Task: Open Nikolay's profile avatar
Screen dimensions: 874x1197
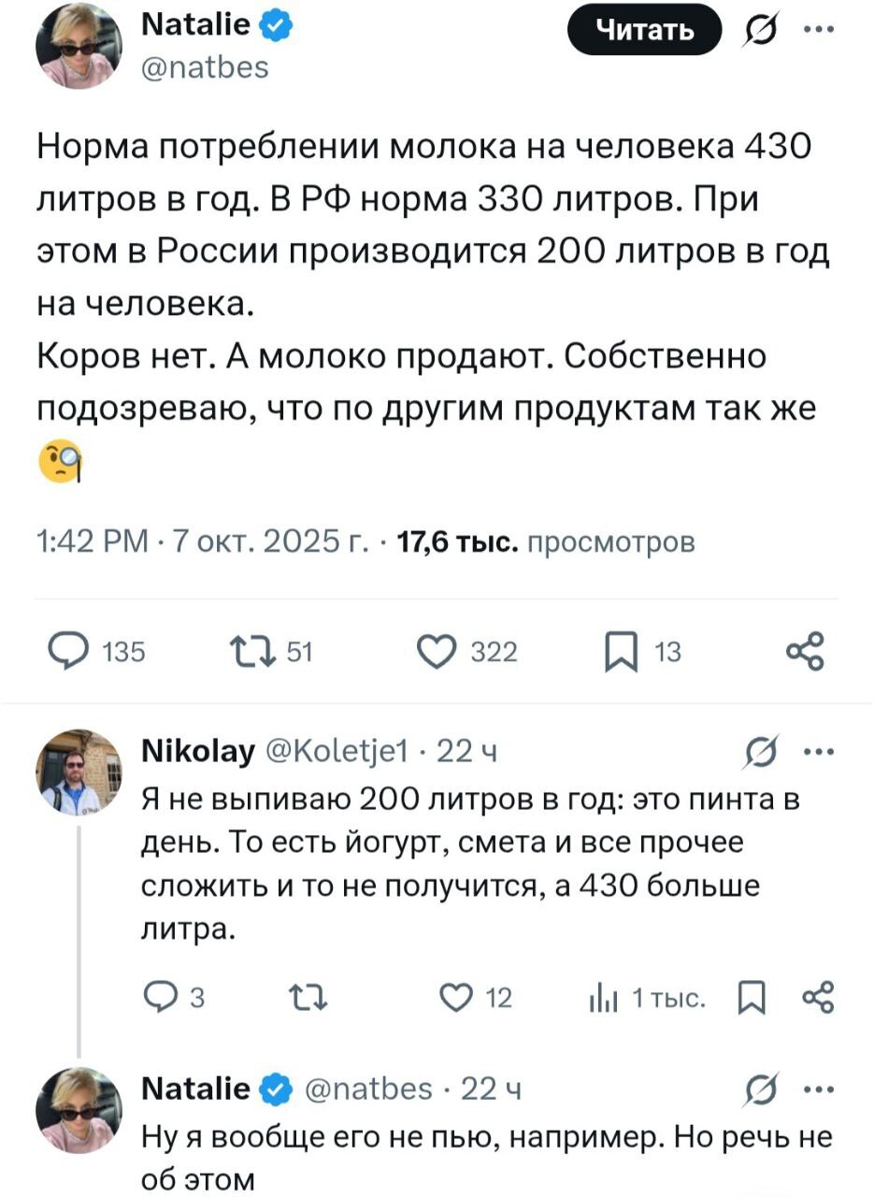Action: pyautogui.click(x=79, y=772)
